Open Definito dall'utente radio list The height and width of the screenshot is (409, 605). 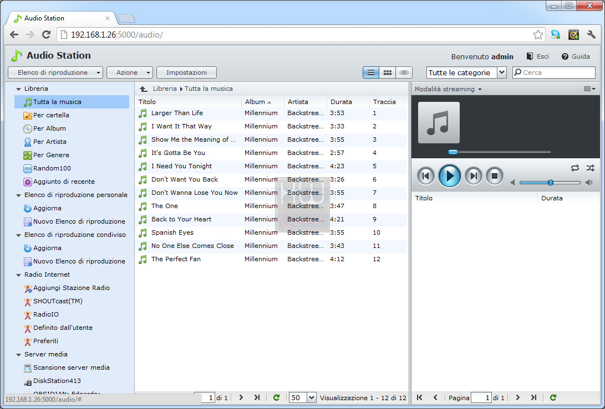[58, 328]
